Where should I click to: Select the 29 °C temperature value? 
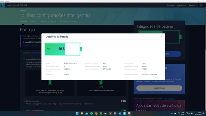click(144, 64)
